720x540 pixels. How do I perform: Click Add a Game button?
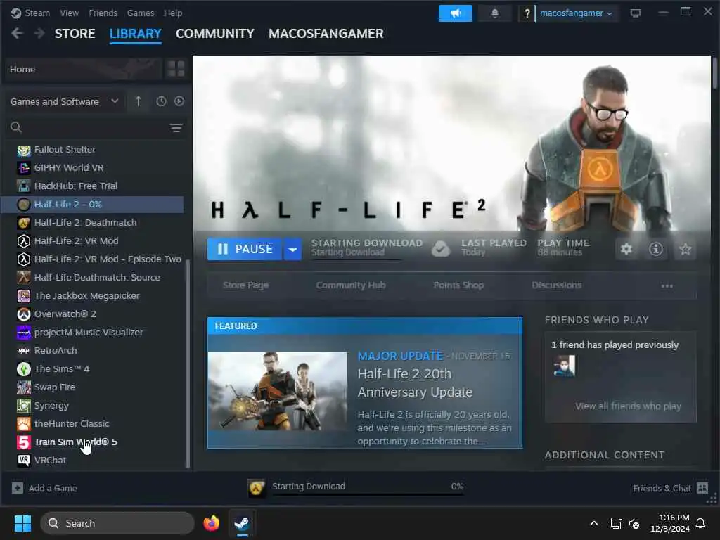[44, 488]
